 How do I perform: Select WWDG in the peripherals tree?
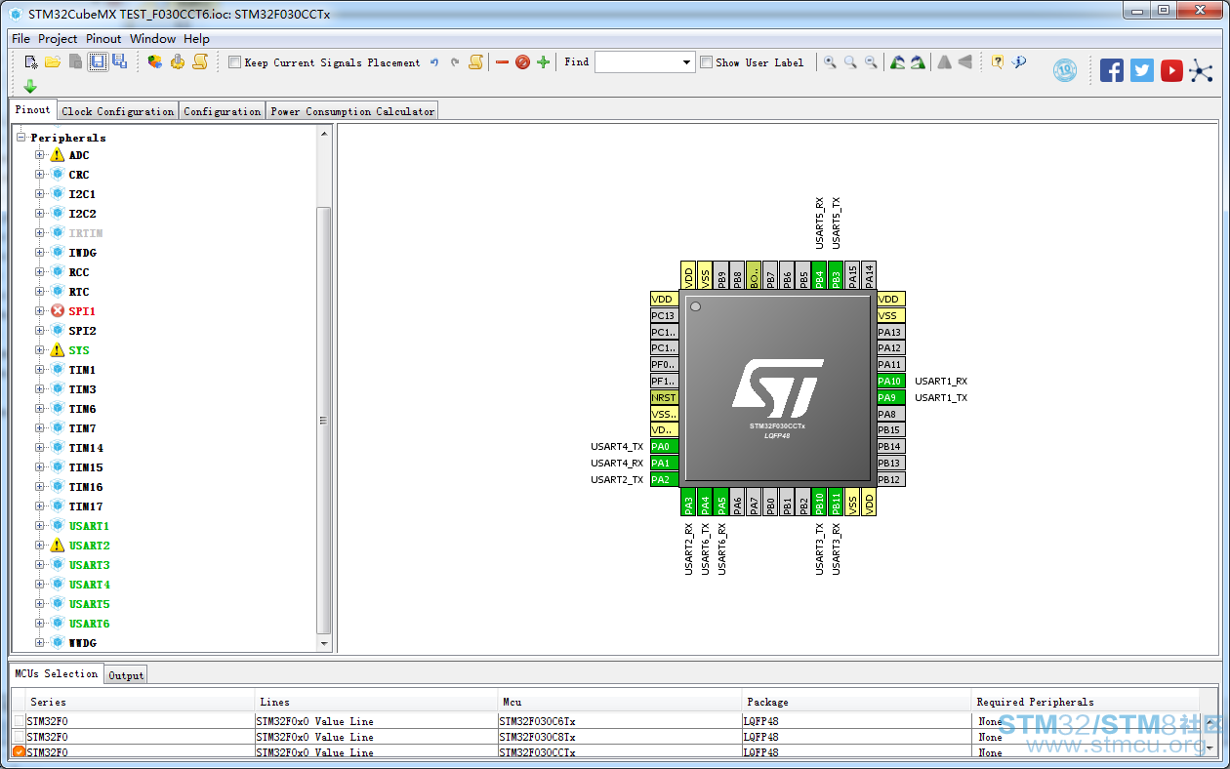pyautogui.click(x=82, y=643)
